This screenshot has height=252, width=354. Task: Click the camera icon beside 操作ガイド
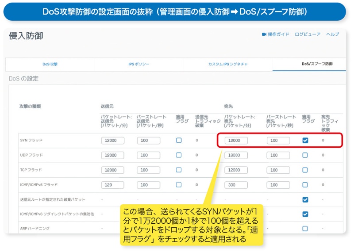264,34
